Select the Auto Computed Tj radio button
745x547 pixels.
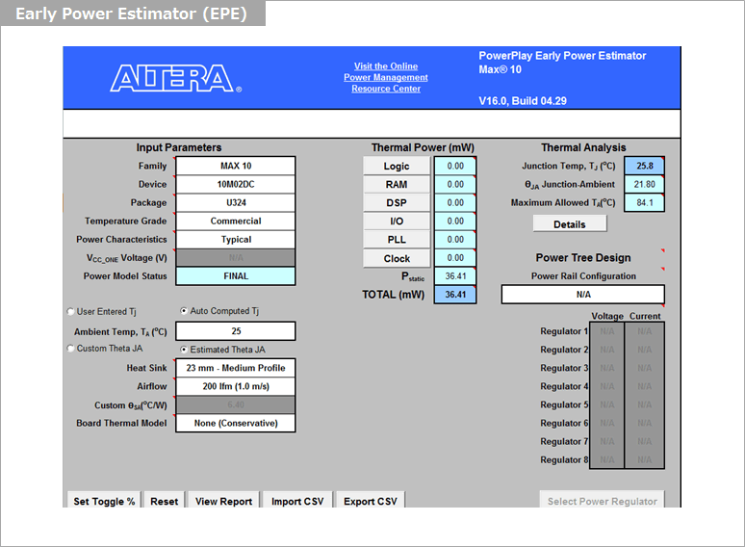pos(184,311)
